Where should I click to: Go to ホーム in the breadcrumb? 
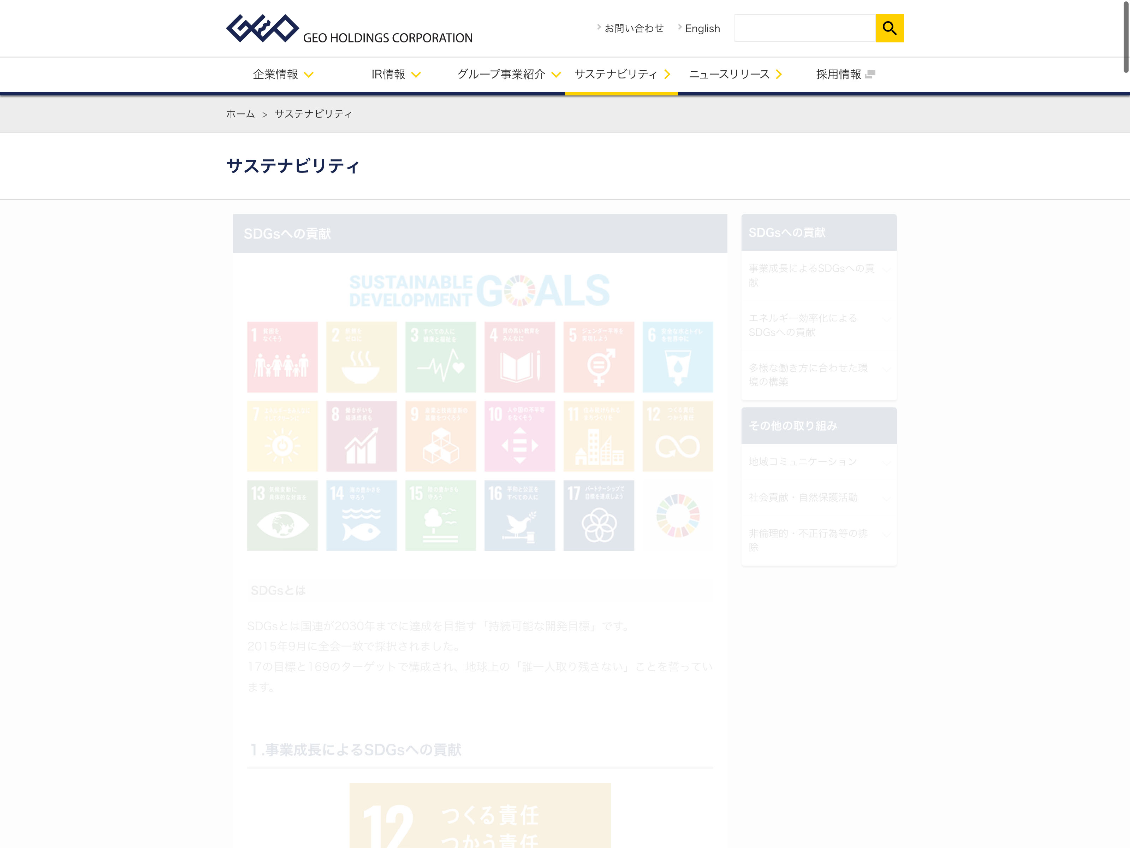coord(240,113)
